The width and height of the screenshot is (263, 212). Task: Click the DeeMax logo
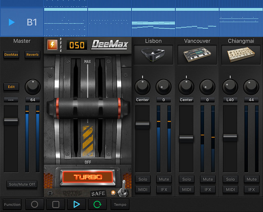pyautogui.click(x=110, y=45)
